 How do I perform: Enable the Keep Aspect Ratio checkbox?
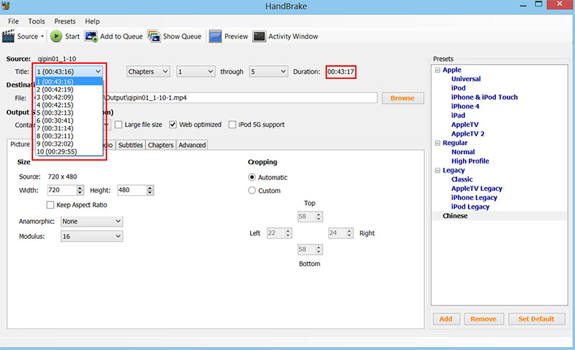(x=50, y=205)
